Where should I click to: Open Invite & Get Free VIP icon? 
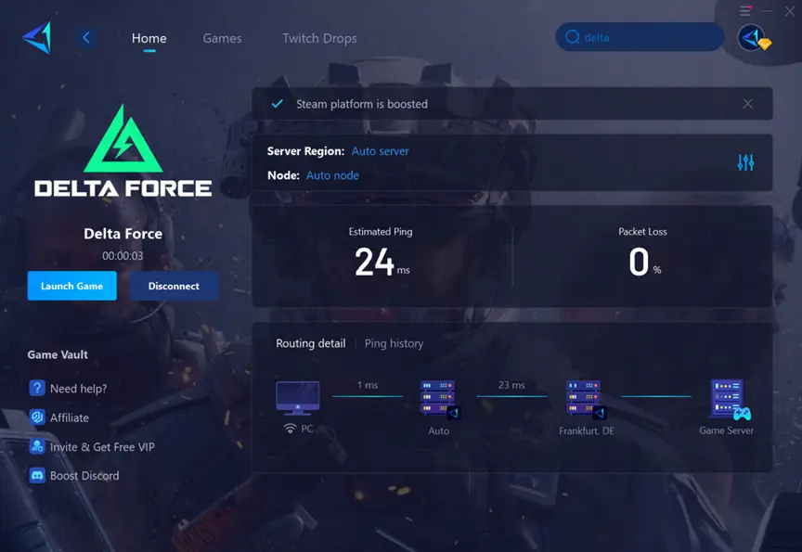coord(37,446)
